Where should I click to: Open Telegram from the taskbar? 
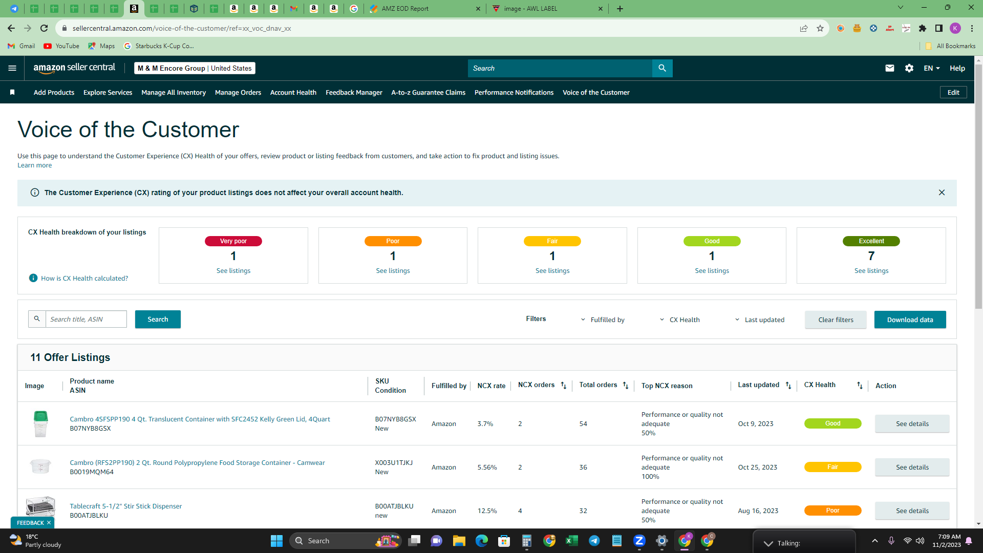(x=594, y=541)
